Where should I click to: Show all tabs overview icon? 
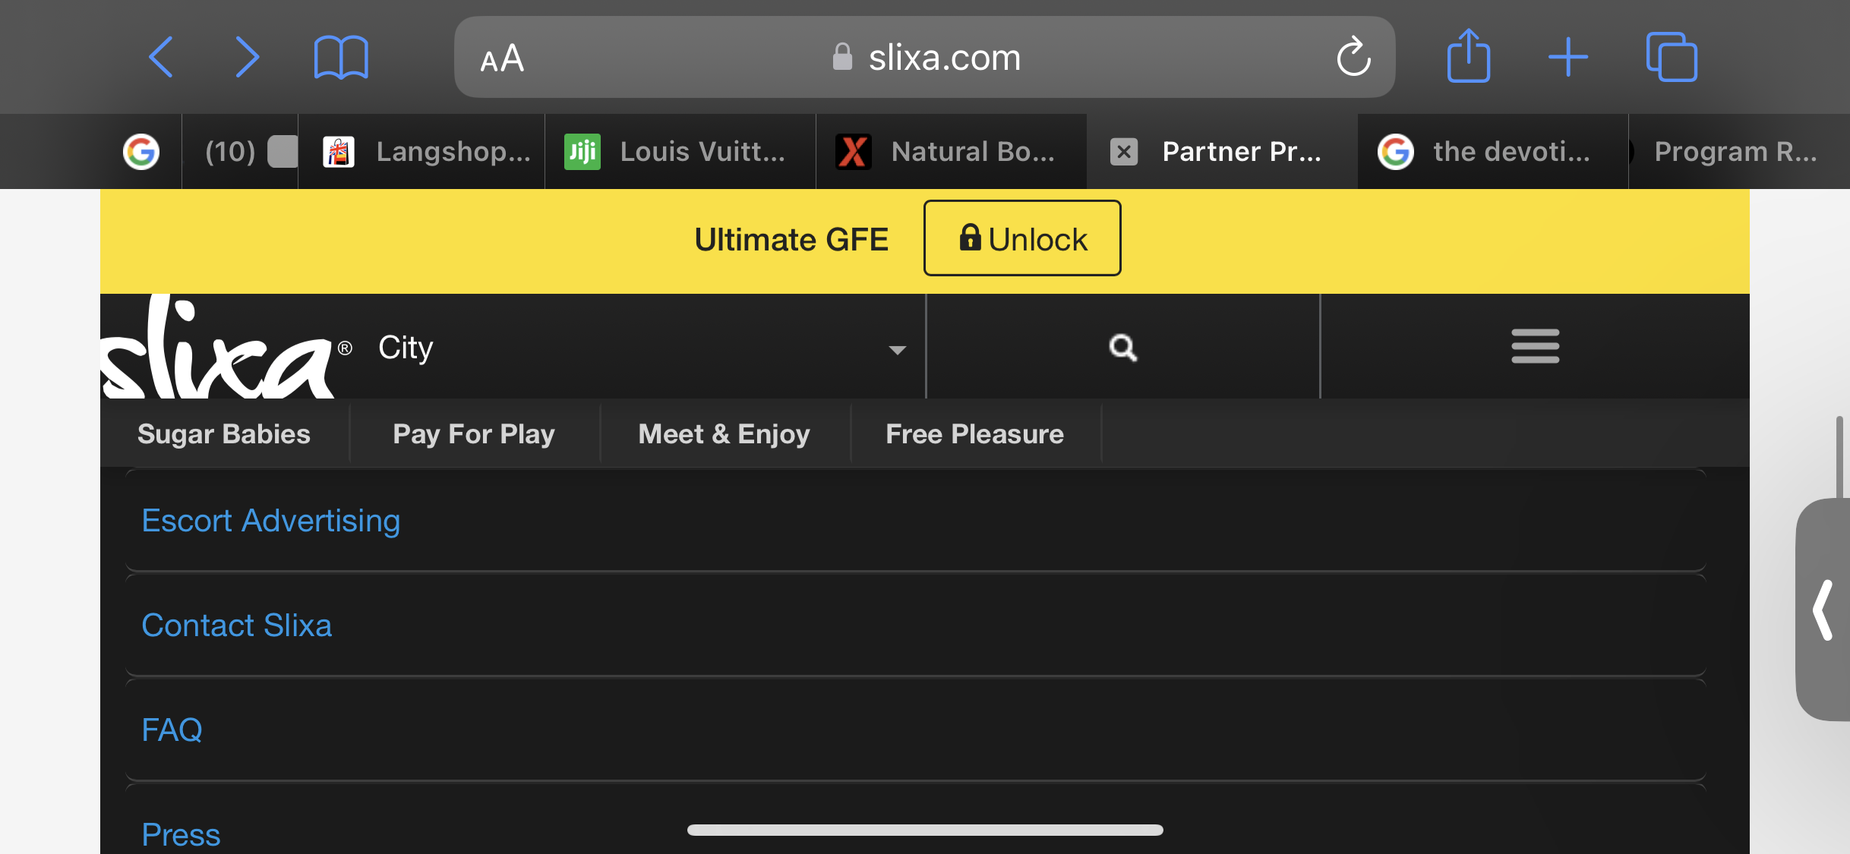point(1672,57)
